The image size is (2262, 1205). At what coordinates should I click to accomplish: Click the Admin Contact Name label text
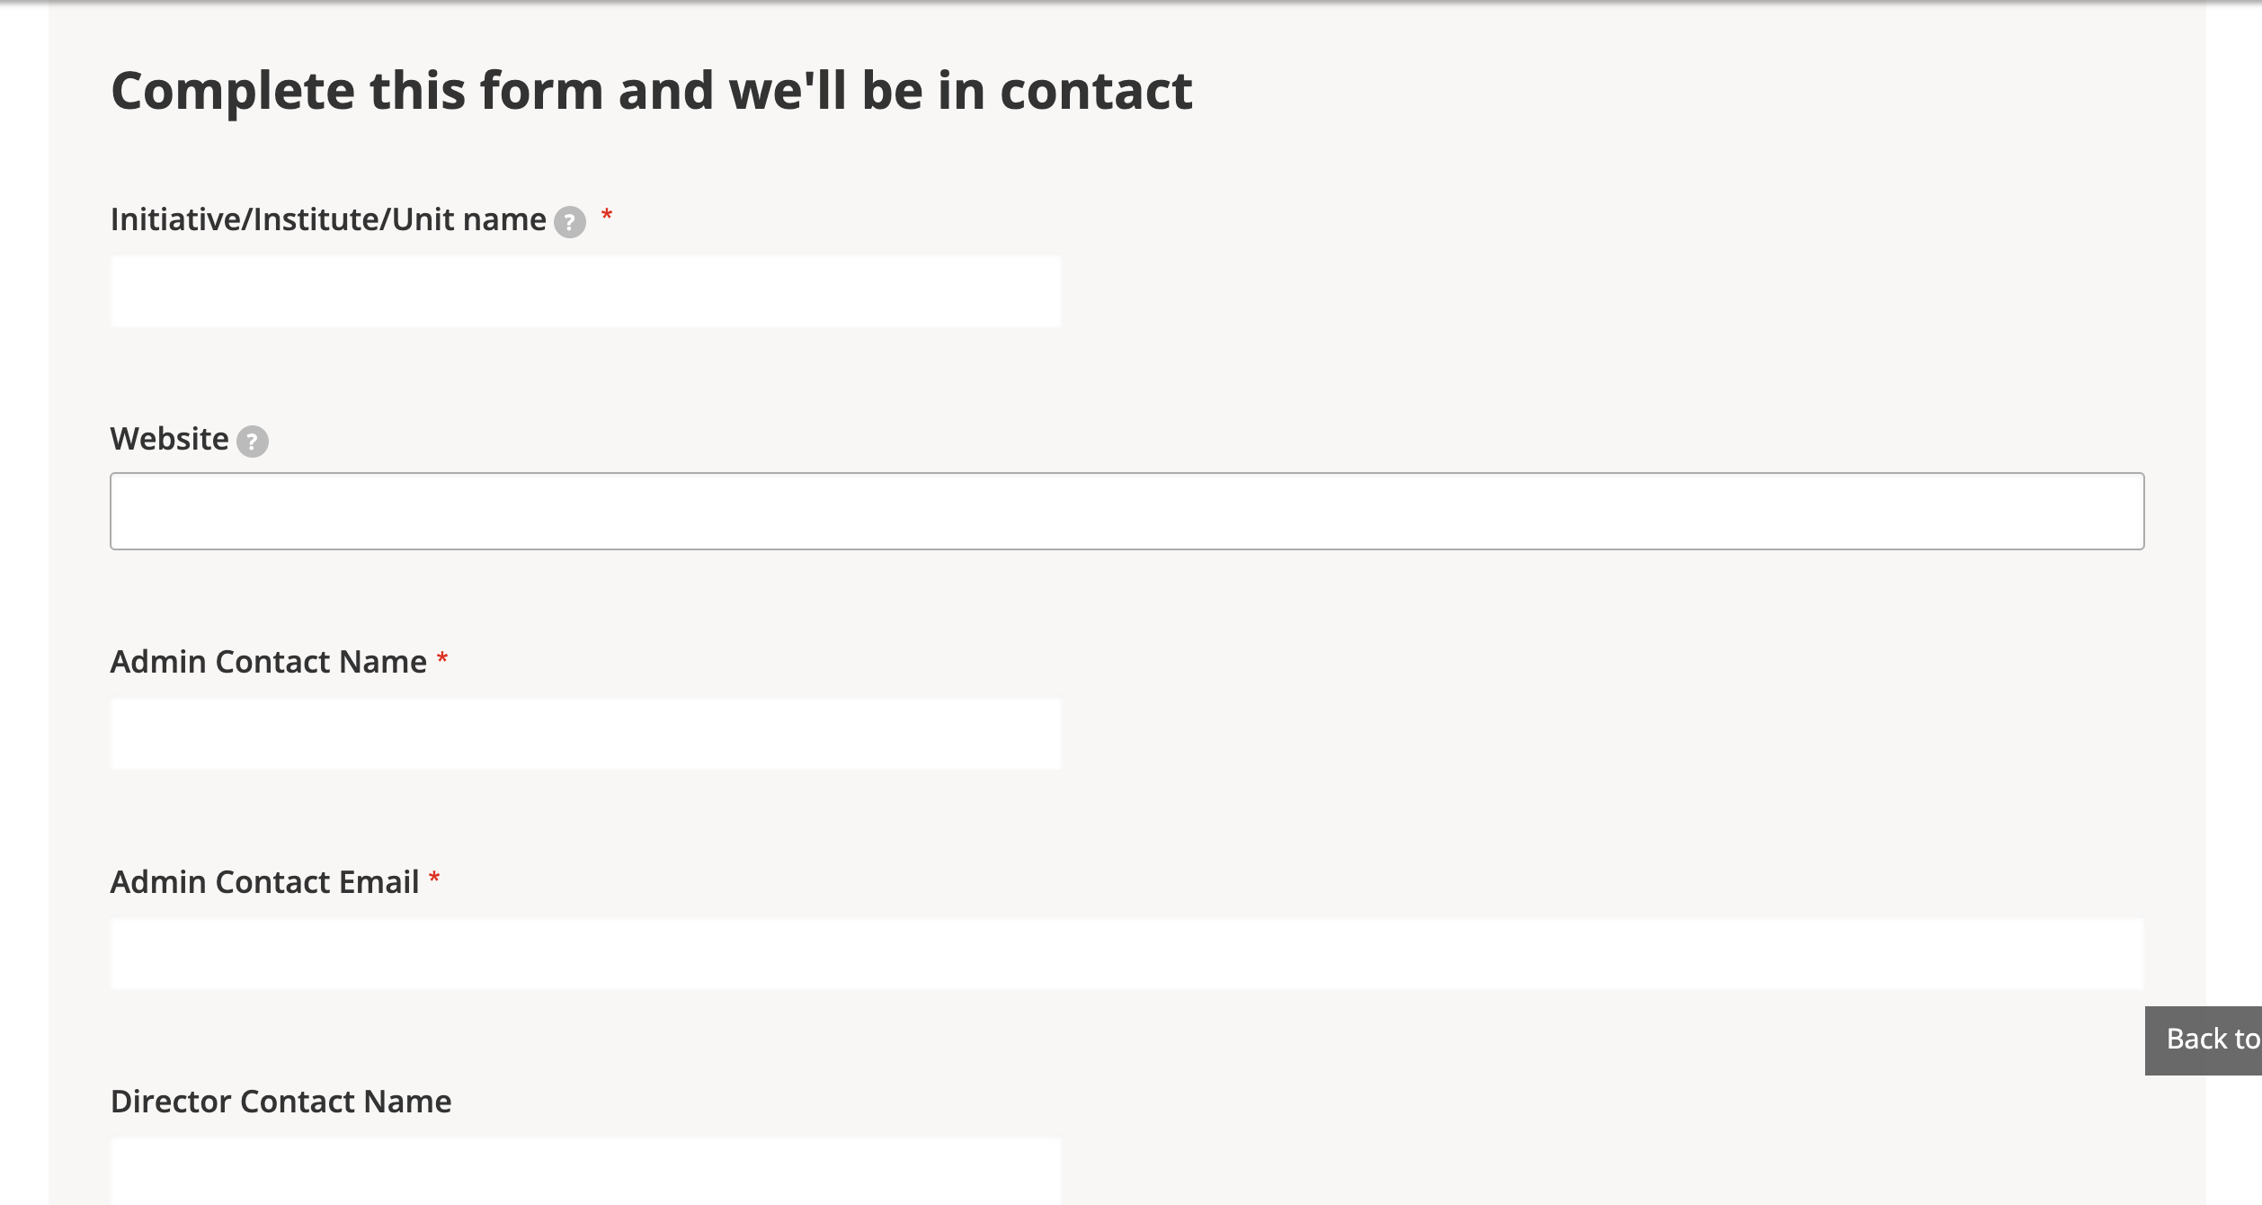pyautogui.click(x=268, y=662)
